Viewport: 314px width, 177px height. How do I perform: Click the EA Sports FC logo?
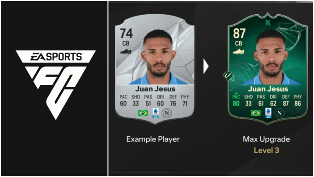click(56, 84)
